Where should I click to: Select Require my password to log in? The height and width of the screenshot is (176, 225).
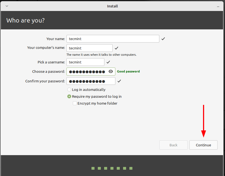coord(69,97)
